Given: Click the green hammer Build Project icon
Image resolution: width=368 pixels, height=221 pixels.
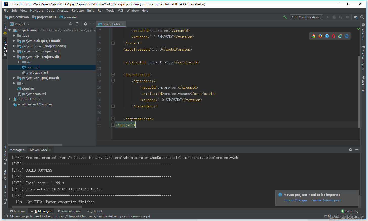Looking at the screenshot, I should pos(285,17).
